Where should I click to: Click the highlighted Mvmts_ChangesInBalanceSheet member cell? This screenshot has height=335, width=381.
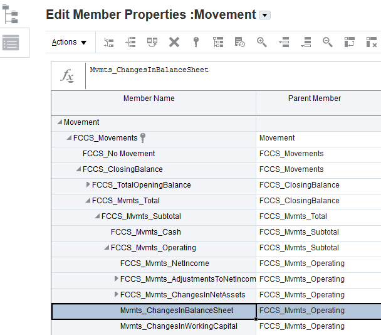coord(154,311)
